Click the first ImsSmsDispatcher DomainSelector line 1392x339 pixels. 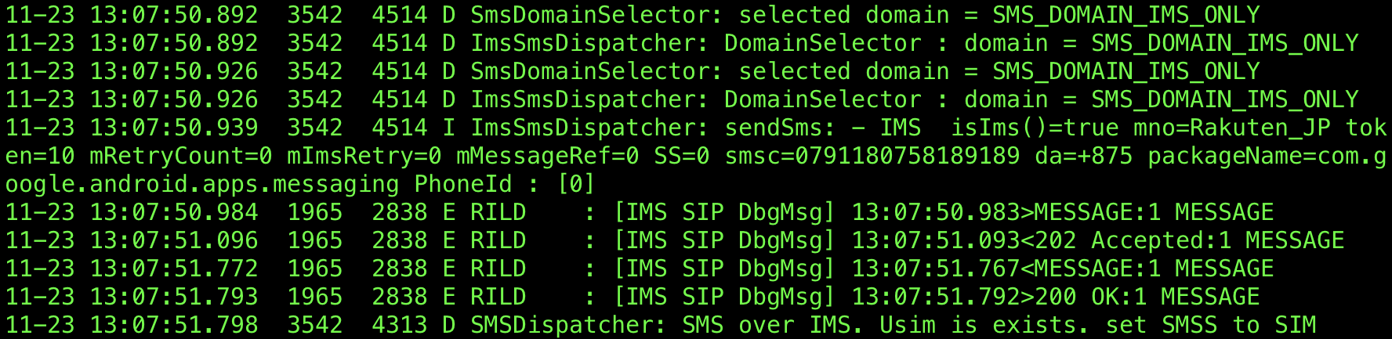[682, 43]
